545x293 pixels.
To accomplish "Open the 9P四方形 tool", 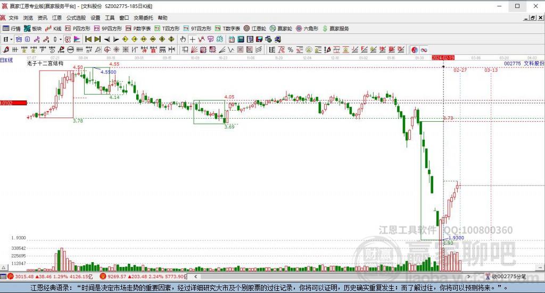I will coord(108,29).
